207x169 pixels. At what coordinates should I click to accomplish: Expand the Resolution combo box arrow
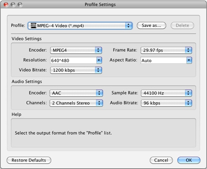[x=99, y=60]
